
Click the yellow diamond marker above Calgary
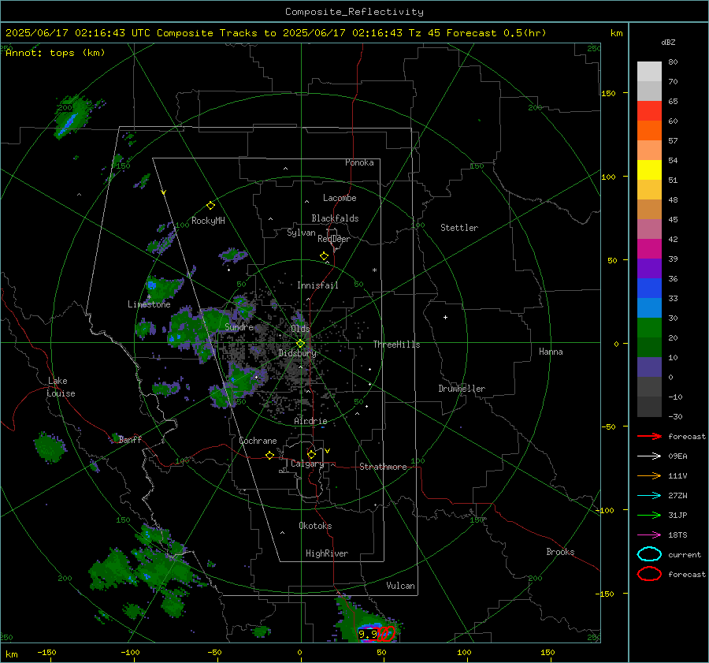coord(311,454)
